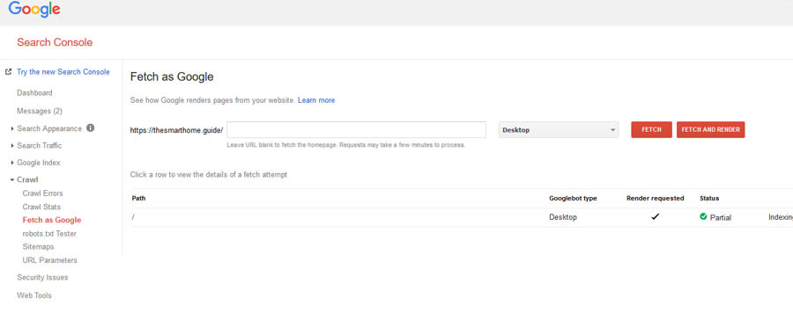Click the Google logo

34,10
